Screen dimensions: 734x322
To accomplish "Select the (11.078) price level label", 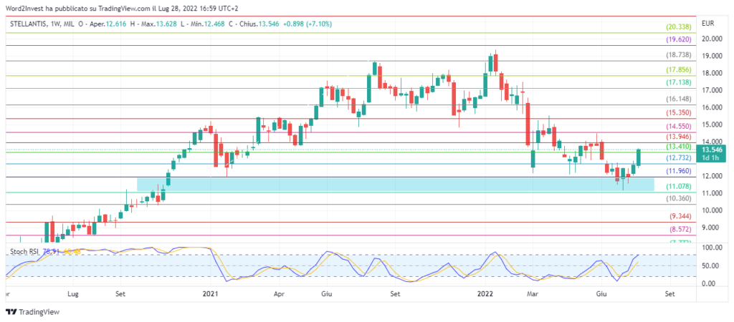I will pos(678,186).
